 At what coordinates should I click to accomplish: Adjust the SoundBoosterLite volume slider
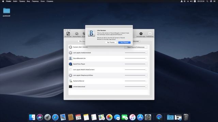click(136, 58)
